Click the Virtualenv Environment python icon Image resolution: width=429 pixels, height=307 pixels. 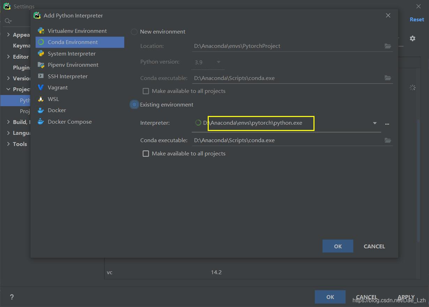coord(41,31)
